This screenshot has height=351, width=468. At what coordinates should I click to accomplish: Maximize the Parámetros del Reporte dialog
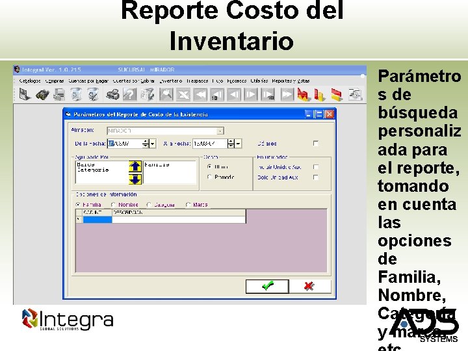319,114
